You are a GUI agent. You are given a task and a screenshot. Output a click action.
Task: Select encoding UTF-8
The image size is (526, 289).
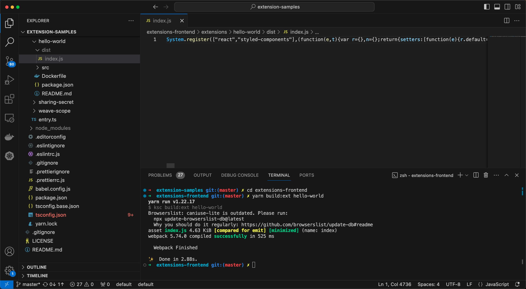tap(453, 284)
